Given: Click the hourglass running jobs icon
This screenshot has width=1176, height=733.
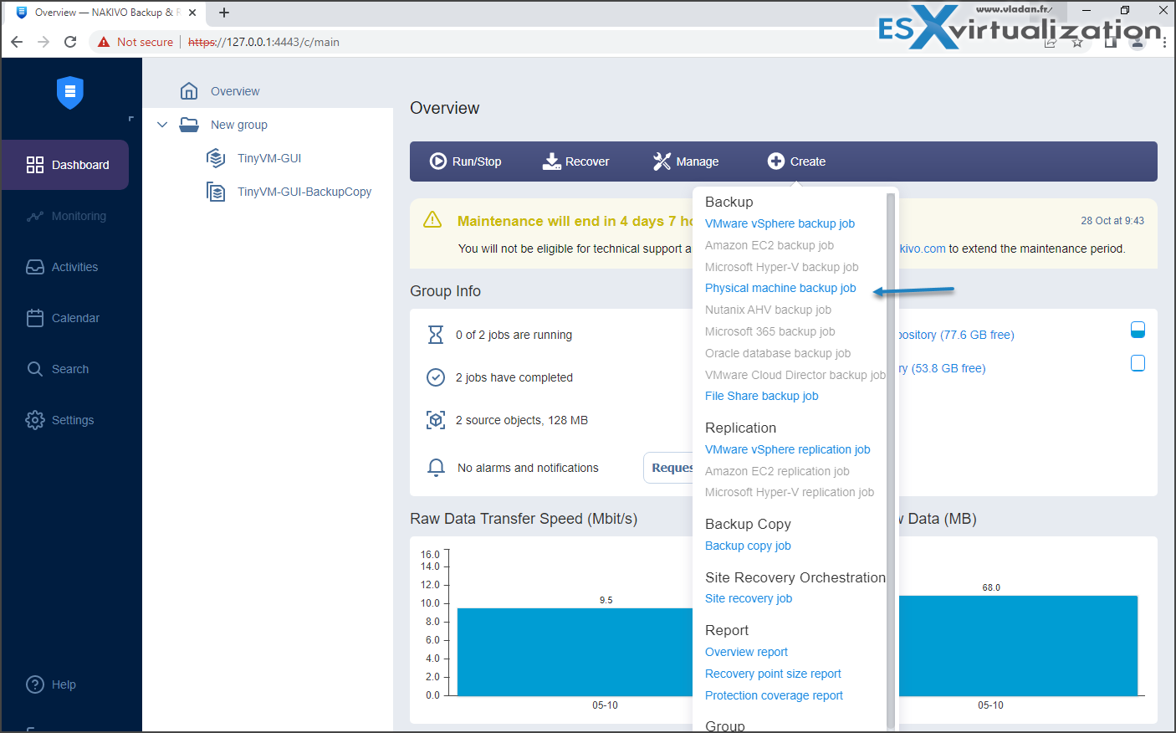Looking at the screenshot, I should pyautogui.click(x=436, y=335).
